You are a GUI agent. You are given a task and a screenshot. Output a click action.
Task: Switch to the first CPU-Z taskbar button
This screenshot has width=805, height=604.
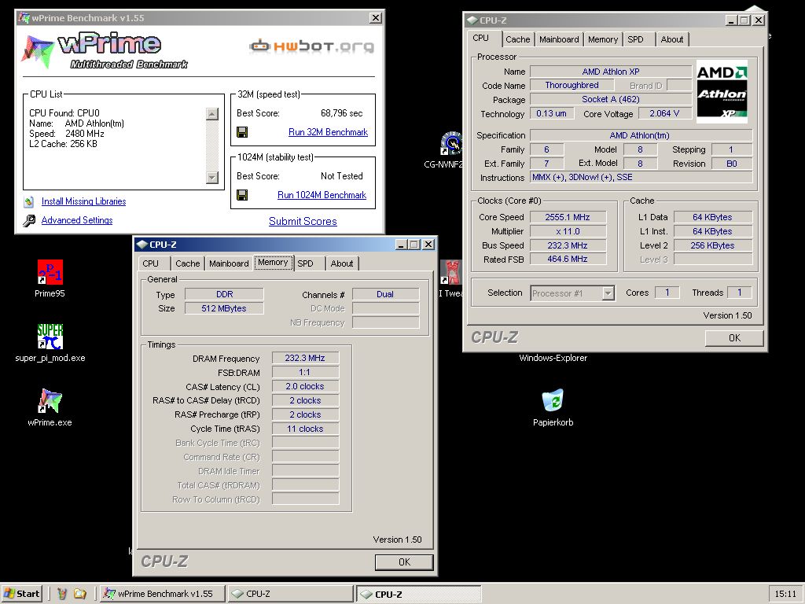coord(290,594)
